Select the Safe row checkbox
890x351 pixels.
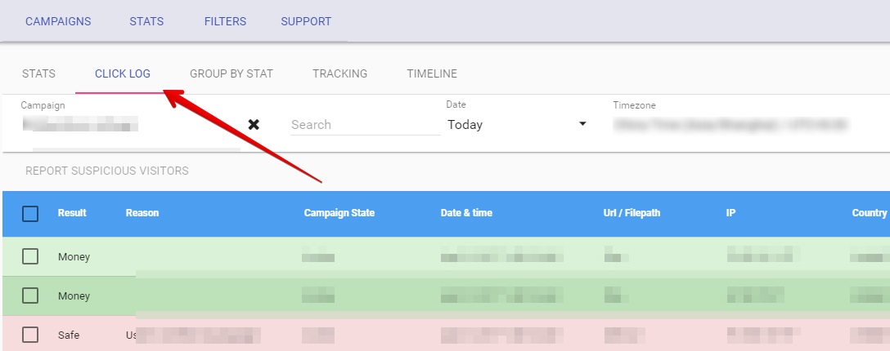[x=30, y=335]
